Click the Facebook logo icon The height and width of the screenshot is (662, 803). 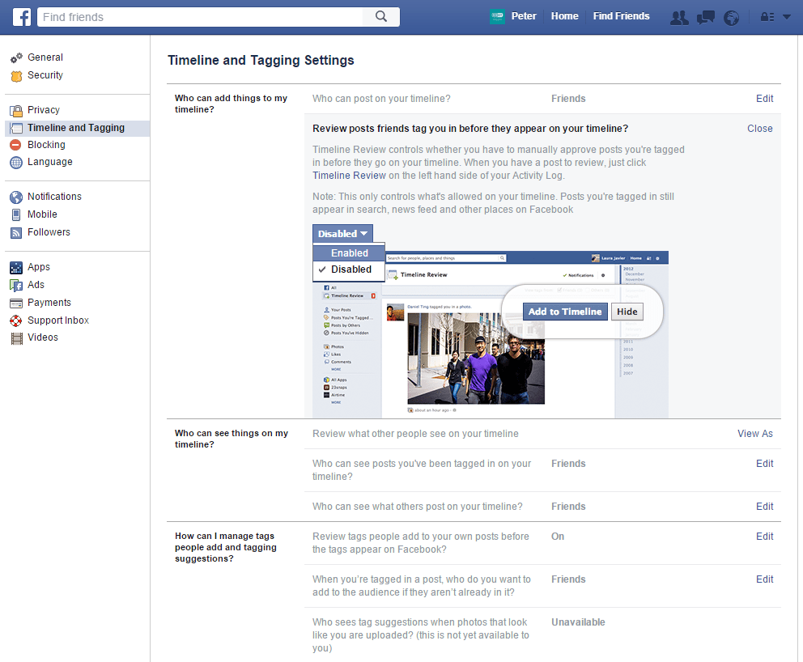click(x=22, y=17)
